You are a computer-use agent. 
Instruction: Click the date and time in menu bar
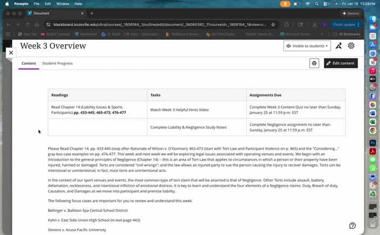(x=358, y=4)
